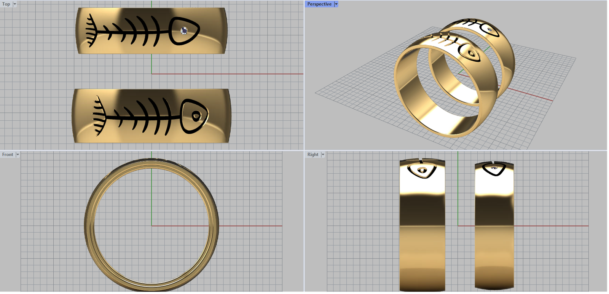609x294 pixels.
Task: Click the fish eye pupil on the lower ring in Top view
Action: tap(196, 116)
